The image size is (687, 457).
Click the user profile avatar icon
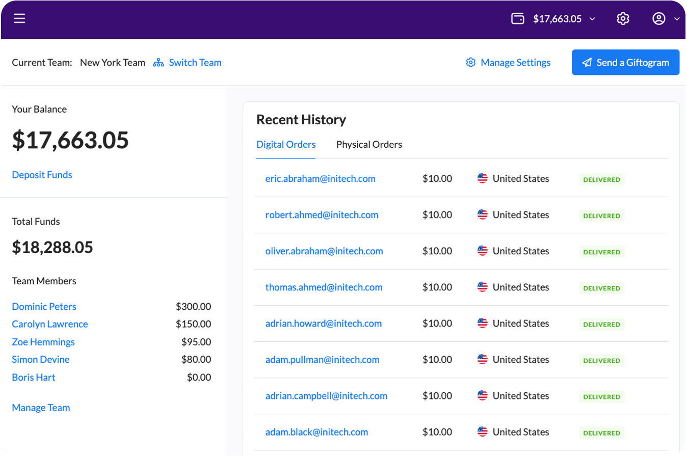[659, 19]
